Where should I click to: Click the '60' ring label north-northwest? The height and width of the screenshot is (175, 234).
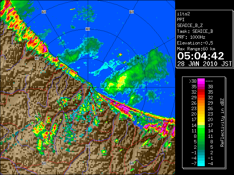tap(44, 12)
